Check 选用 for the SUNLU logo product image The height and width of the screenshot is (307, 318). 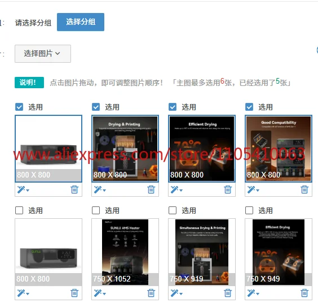(x=19, y=210)
